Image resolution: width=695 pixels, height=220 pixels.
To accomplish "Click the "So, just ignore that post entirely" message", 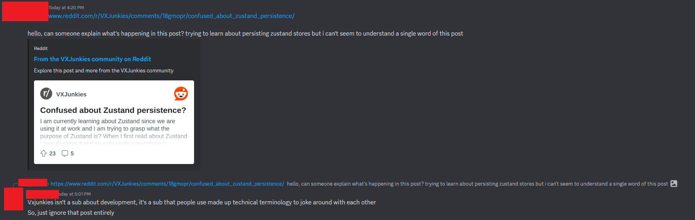I will click(71, 213).
